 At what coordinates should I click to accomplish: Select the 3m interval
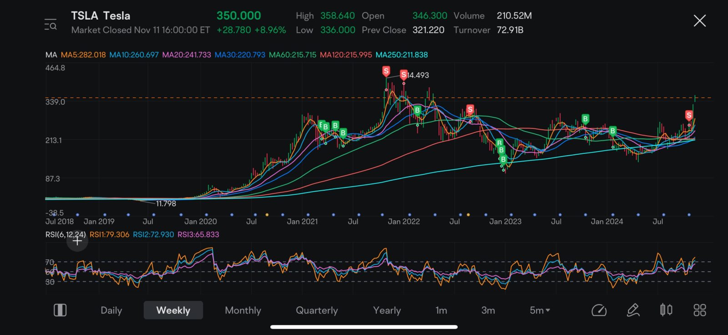coord(488,310)
